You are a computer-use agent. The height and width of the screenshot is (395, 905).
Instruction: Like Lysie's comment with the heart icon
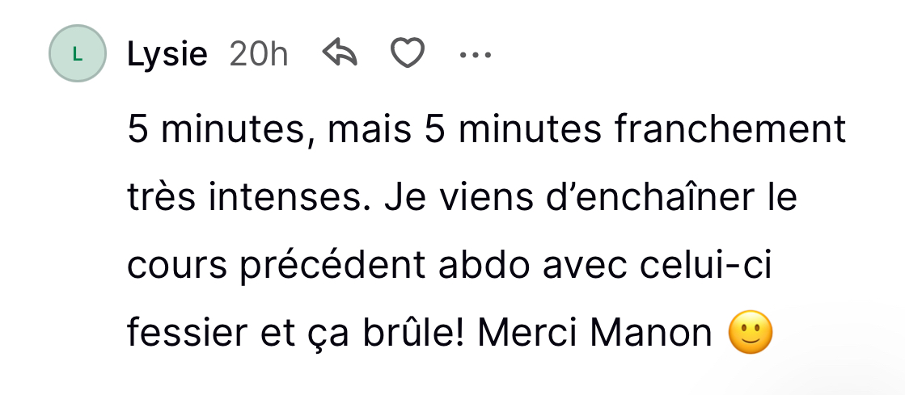(408, 54)
